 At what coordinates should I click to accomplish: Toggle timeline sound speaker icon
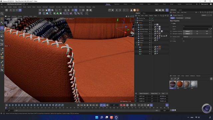107,105
